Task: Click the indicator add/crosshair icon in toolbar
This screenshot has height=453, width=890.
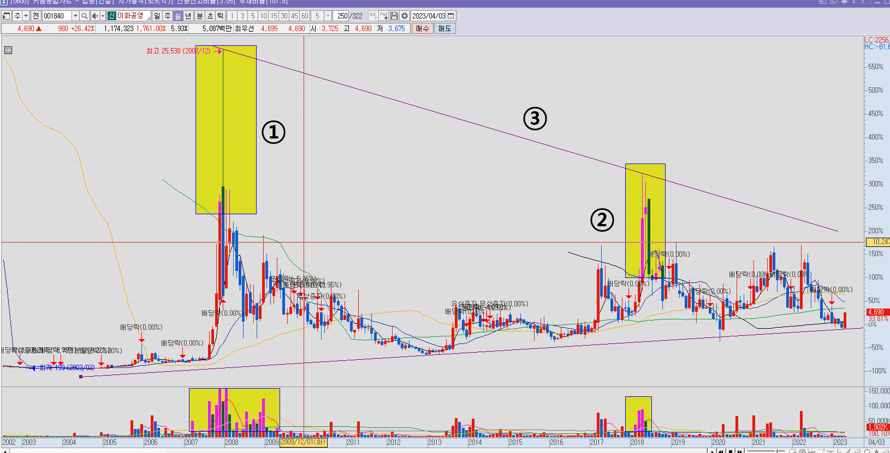Action: point(384,16)
